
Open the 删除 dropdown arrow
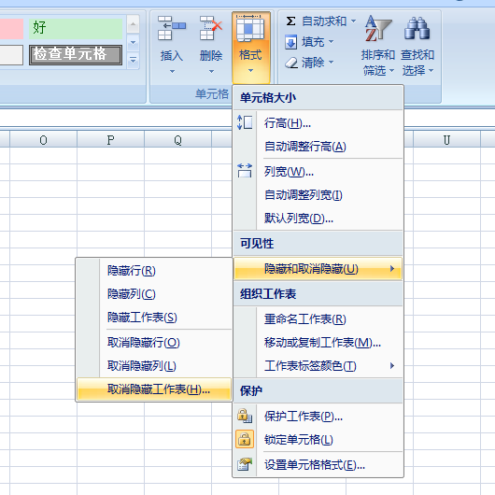[211, 72]
